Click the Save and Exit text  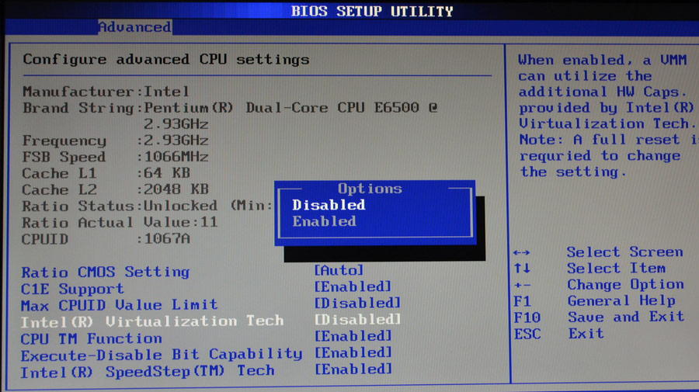pos(626,317)
